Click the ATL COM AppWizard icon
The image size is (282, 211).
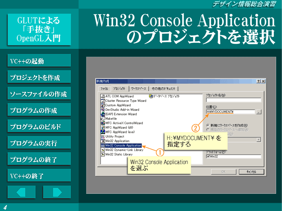tap(103, 97)
